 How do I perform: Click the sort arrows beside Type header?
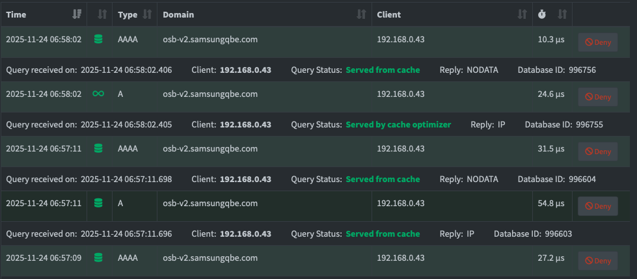coord(147,14)
